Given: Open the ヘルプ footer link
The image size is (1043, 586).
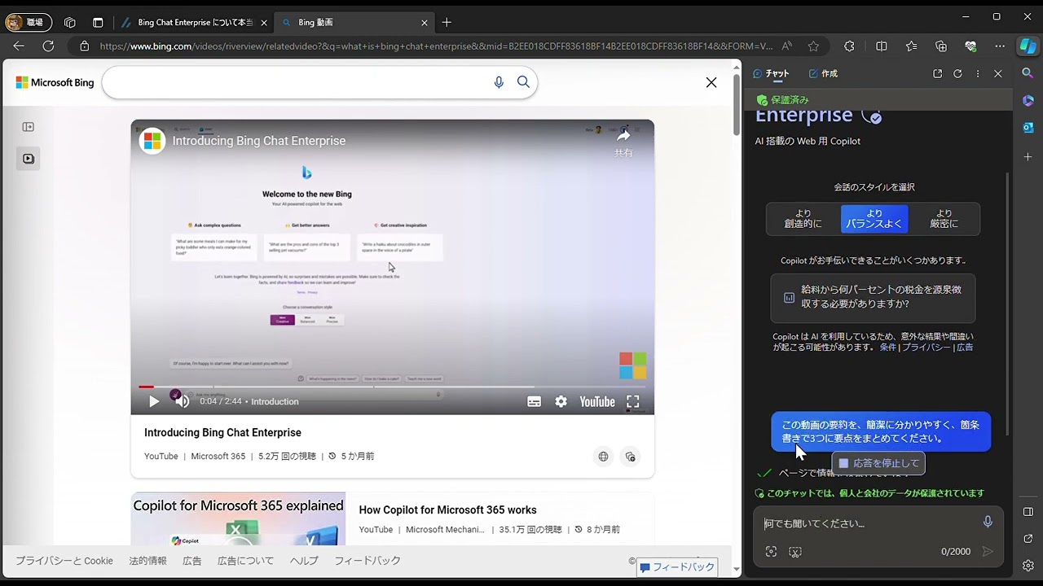Looking at the screenshot, I should click(x=304, y=561).
